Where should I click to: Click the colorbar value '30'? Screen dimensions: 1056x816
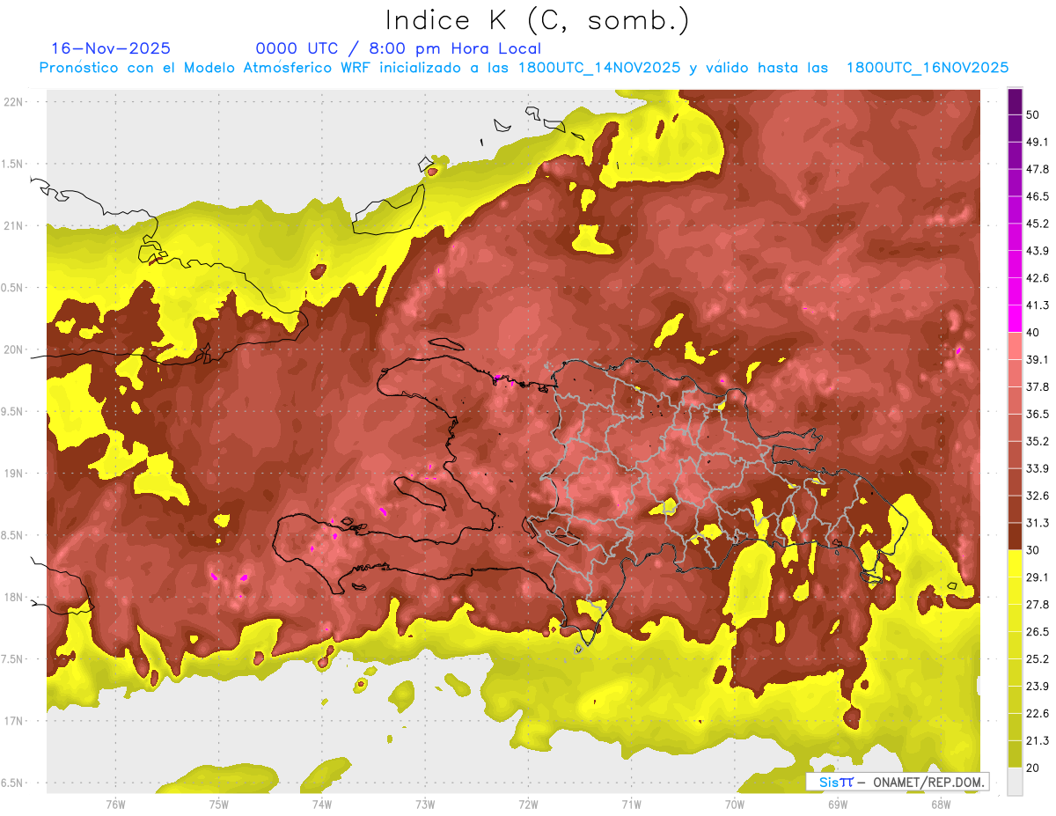[x=1033, y=550]
